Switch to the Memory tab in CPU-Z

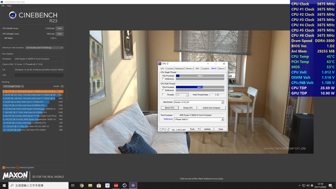(189, 69)
